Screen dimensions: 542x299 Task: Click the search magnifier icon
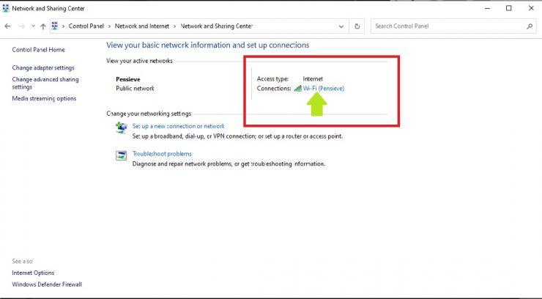(530, 26)
